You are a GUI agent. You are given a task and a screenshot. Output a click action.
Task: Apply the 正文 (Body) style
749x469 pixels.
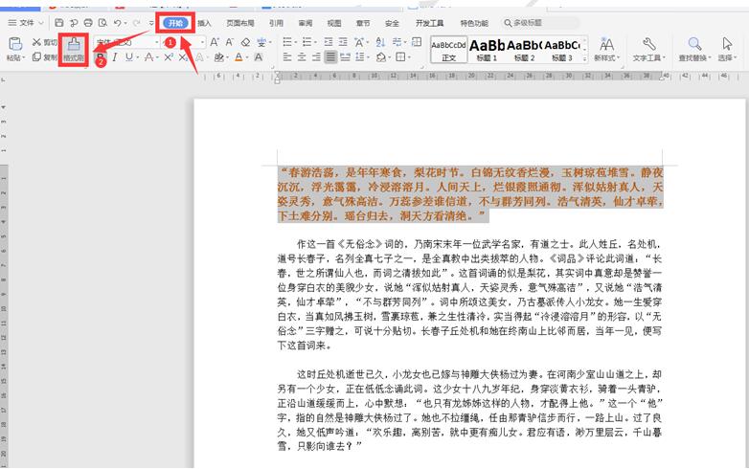click(x=448, y=50)
